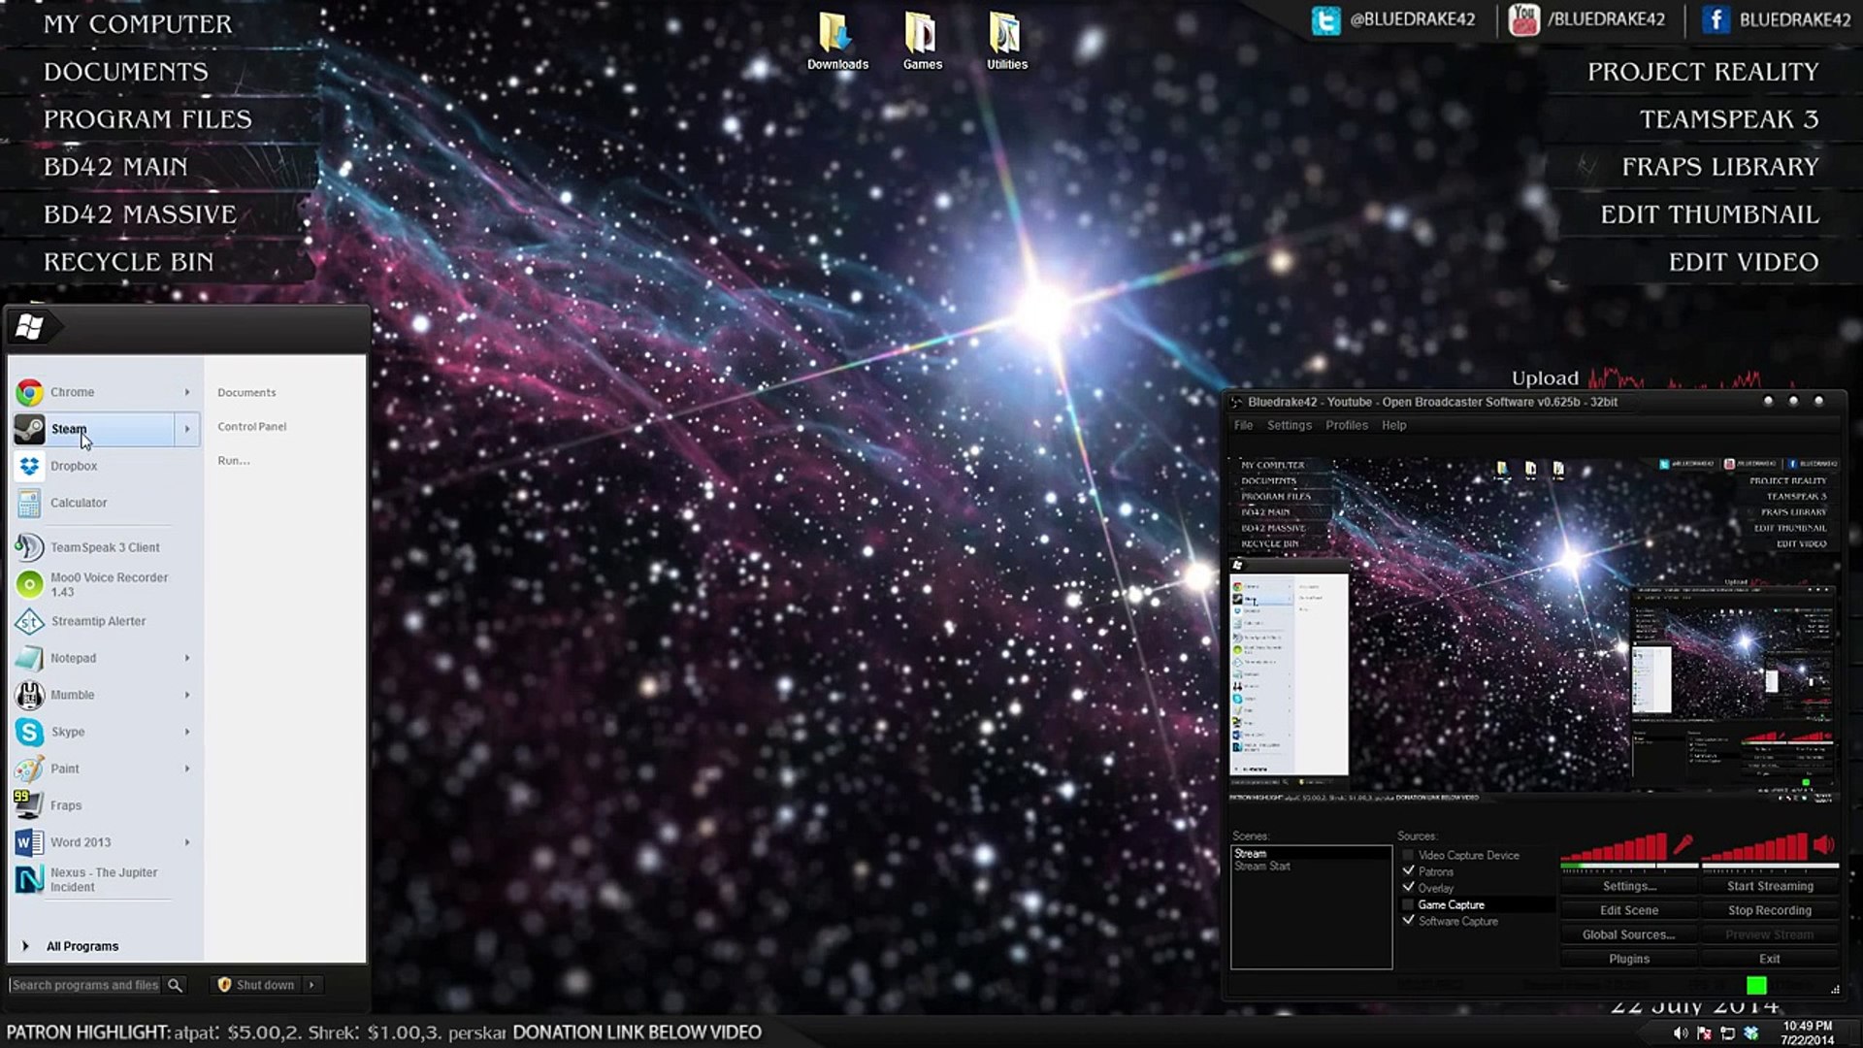This screenshot has height=1048, width=1863.
Task: Open Skype icon in start menu
Action: click(29, 732)
